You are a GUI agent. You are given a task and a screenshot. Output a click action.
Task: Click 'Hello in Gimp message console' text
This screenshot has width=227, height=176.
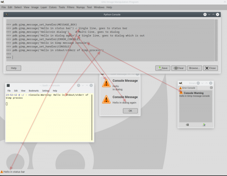[x=194, y=96]
